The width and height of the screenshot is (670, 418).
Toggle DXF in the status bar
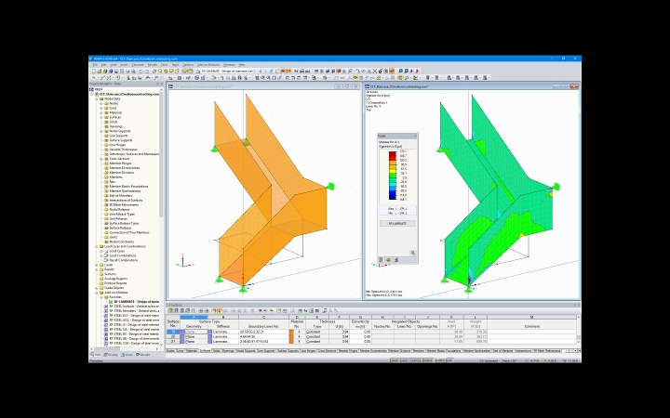449,360
